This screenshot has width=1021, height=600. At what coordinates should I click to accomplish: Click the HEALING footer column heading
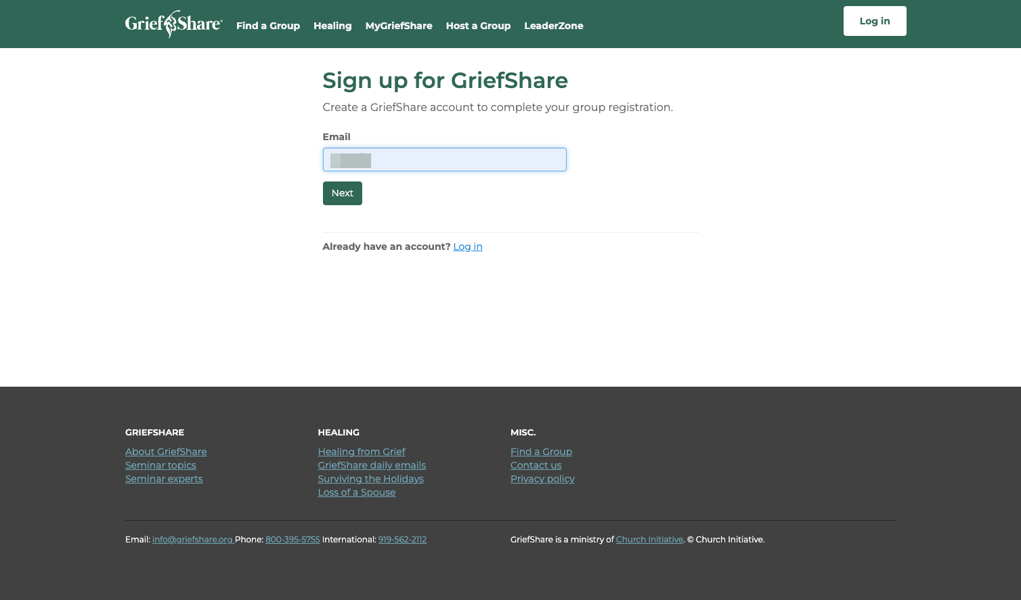(339, 432)
